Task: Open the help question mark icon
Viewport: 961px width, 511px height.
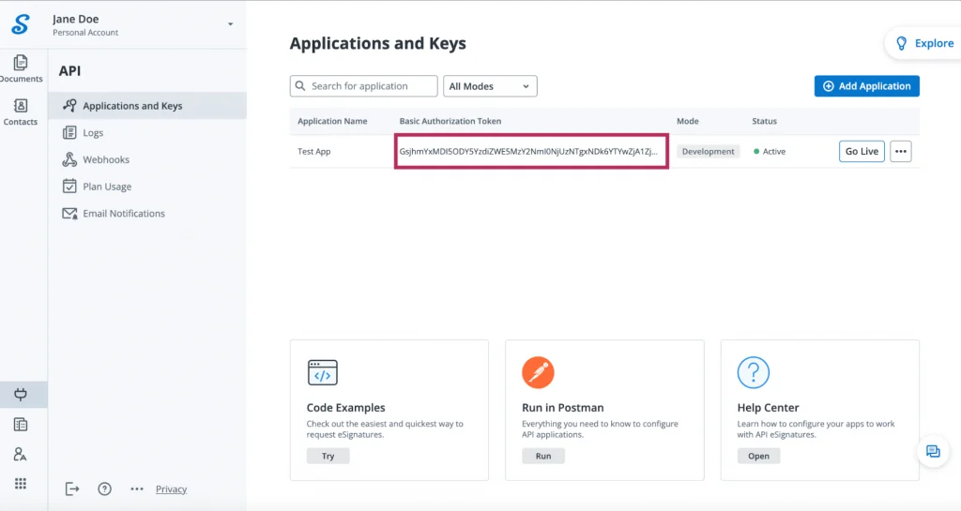Action: point(105,488)
